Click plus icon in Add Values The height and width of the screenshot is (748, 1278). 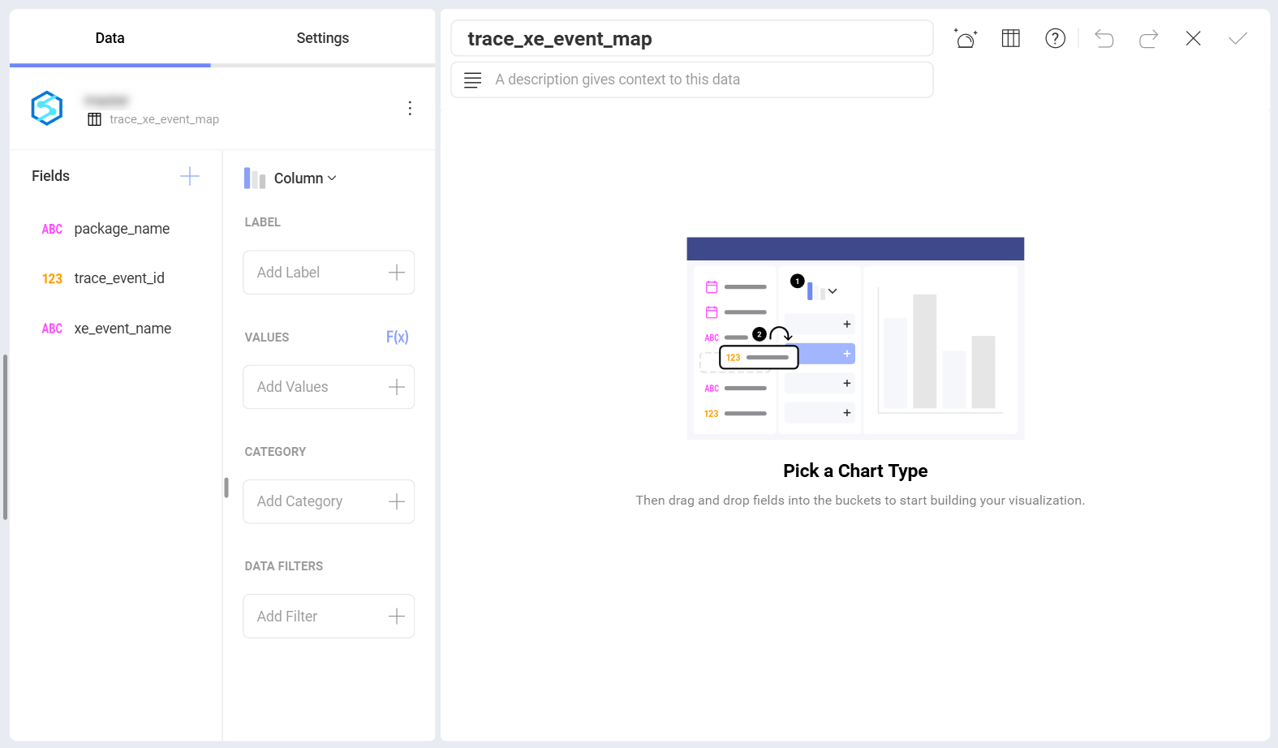[397, 387]
